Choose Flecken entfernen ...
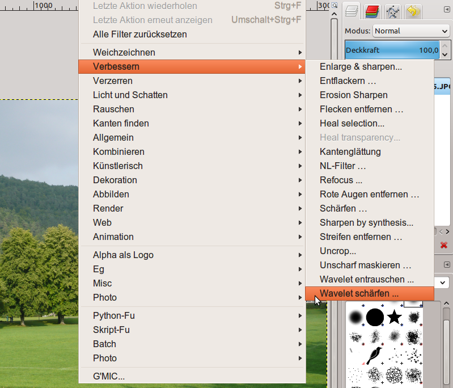Viewport: 453px width, 388px height. [370, 109]
